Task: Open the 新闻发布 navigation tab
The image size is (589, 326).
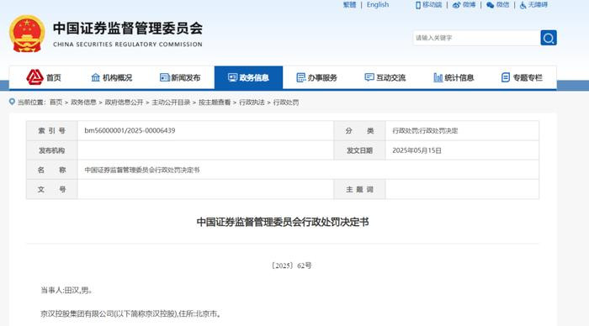Action: point(180,77)
